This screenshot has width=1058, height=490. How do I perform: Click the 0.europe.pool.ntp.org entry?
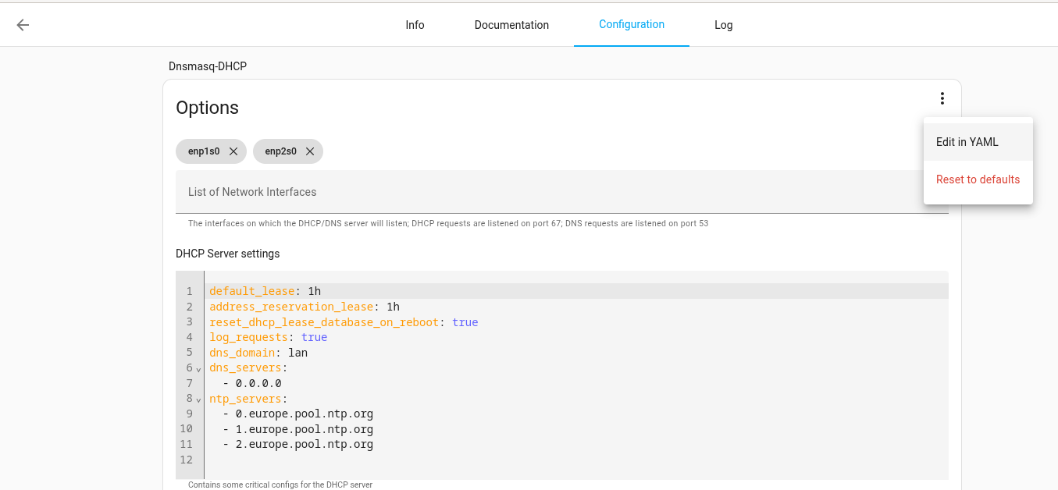[x=304, y=414]
